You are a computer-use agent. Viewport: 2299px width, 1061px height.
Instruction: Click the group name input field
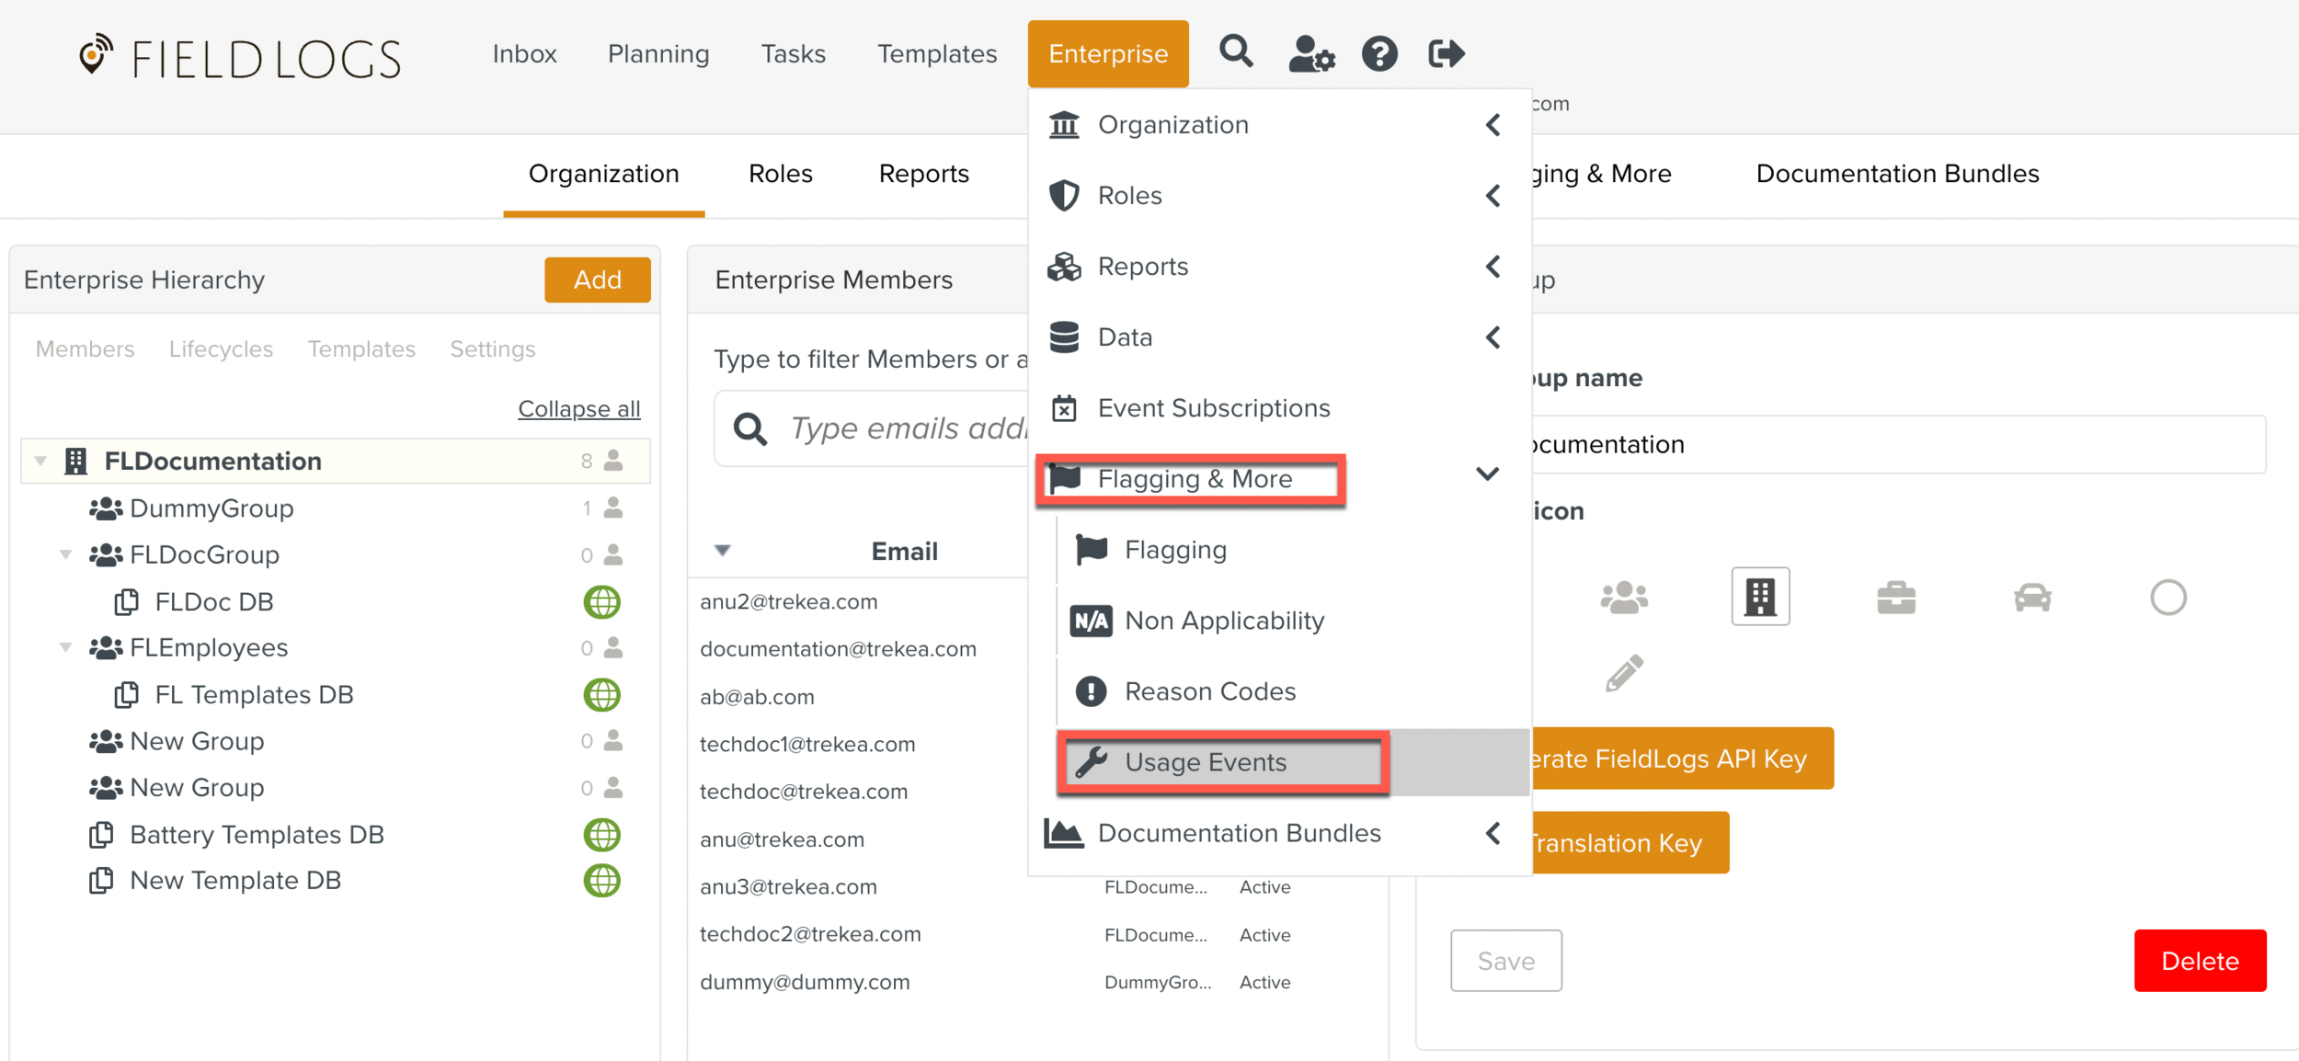1899,445
